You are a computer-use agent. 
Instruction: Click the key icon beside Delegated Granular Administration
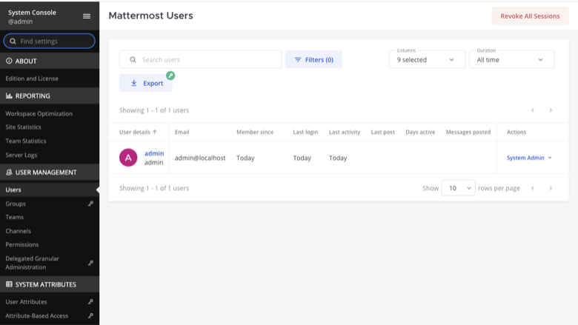tap(90, 263)
